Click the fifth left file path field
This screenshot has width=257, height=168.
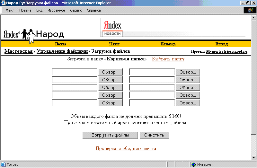point(75,103)
